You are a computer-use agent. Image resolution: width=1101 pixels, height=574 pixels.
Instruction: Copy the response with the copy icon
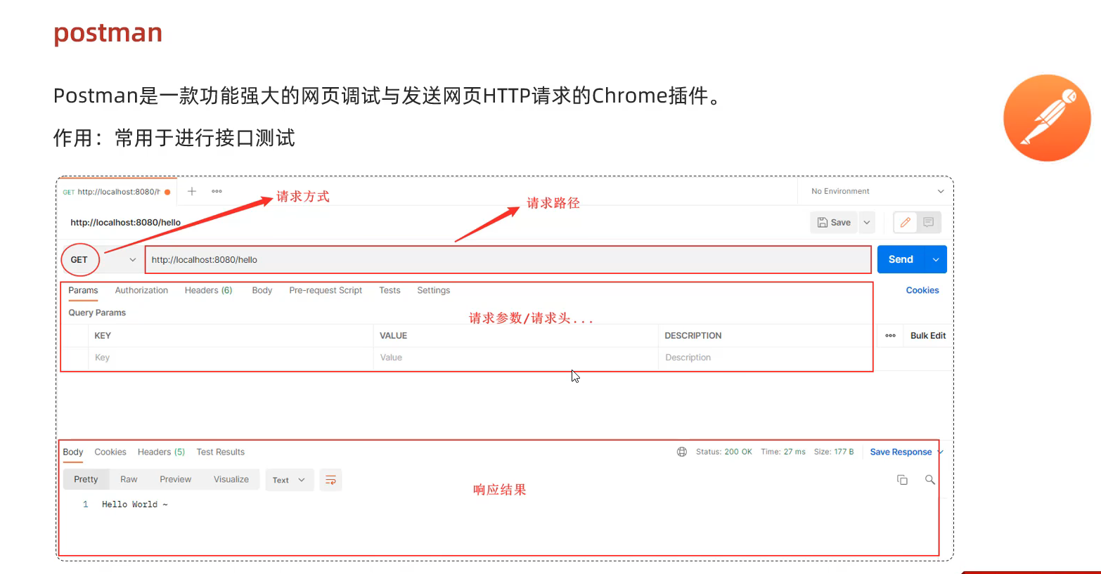coord(902,480)
